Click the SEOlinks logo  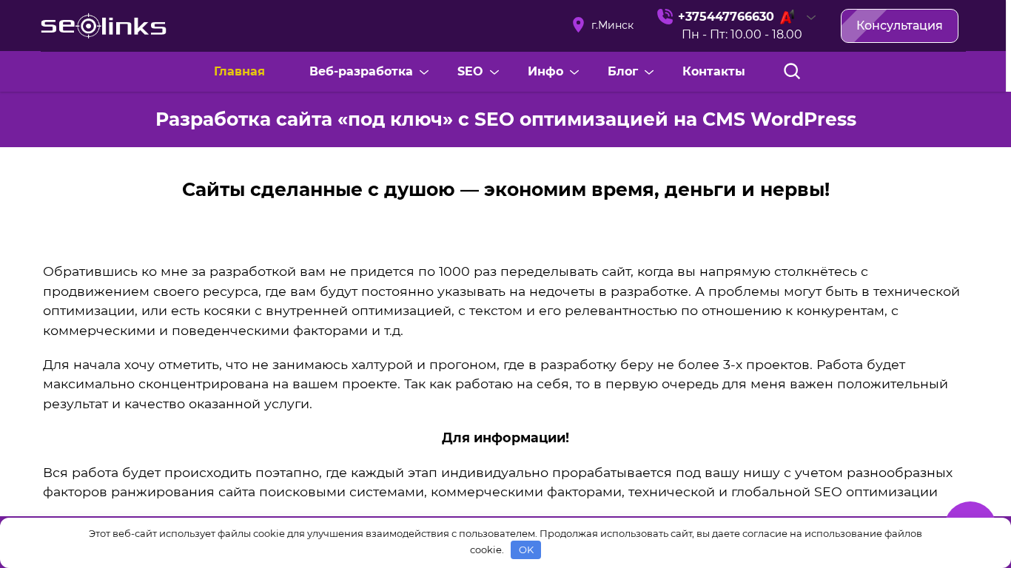(x=104, y=26)
